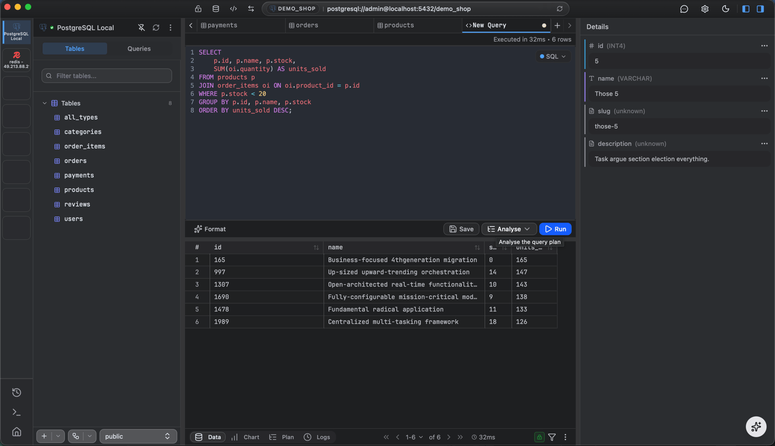Toggle the green read-only lock
The image size is (775, 446).
[x=539, y=437]
